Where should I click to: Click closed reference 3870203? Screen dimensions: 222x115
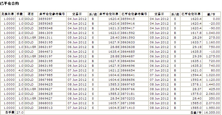[128, 98]
